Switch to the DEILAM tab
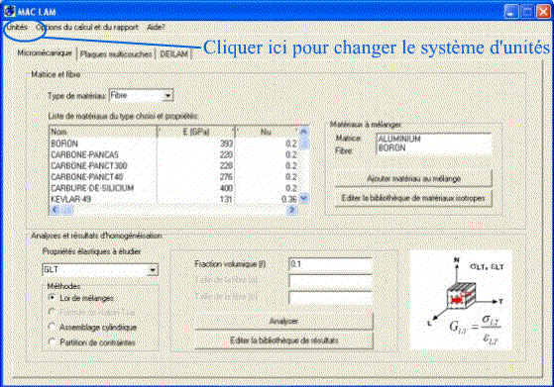Viewport: 554px width, 387px height. pos(173,54)
